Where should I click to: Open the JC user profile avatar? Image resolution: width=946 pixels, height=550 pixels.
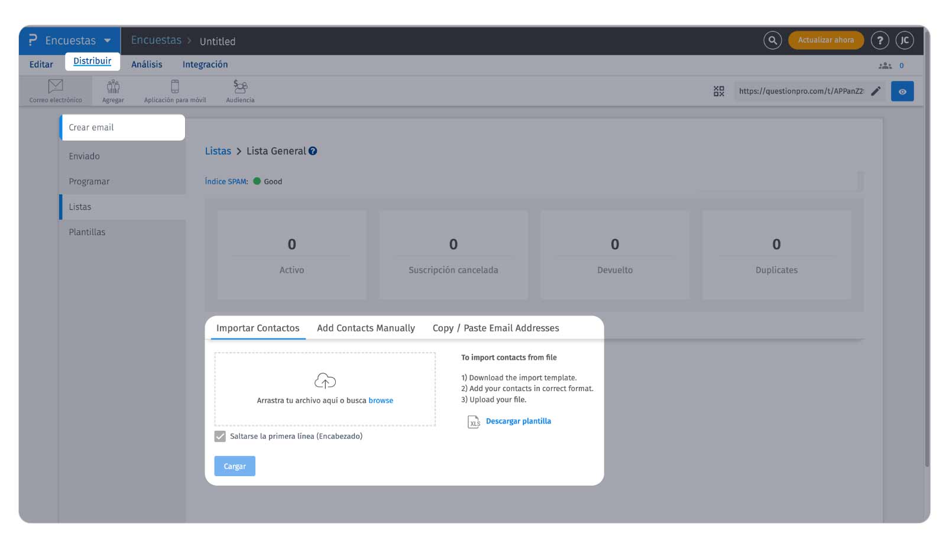904,40
